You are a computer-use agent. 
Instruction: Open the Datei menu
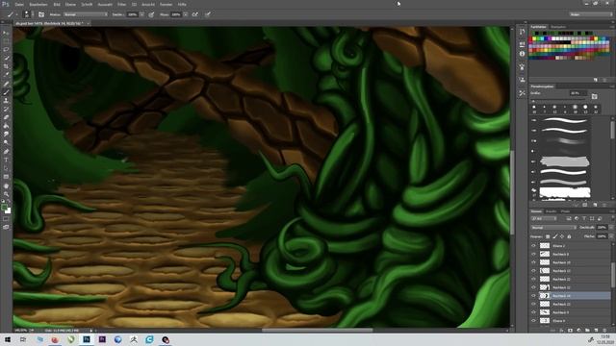pos(19,4)
